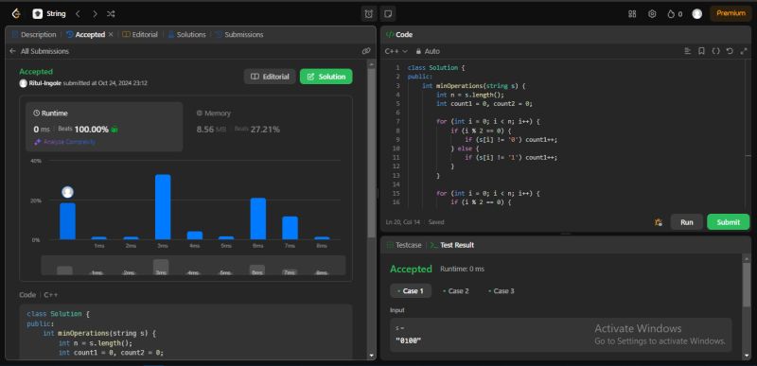Copy submission link icon
757x366 pixels.
[x=366, y=51]
